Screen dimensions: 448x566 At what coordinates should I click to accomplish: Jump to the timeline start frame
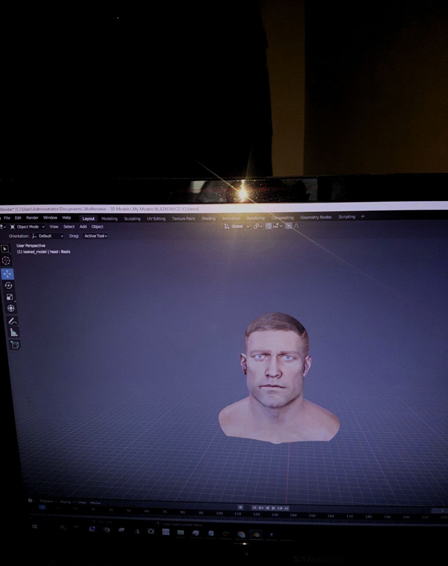pyautogui.click(x=254, y=508)
